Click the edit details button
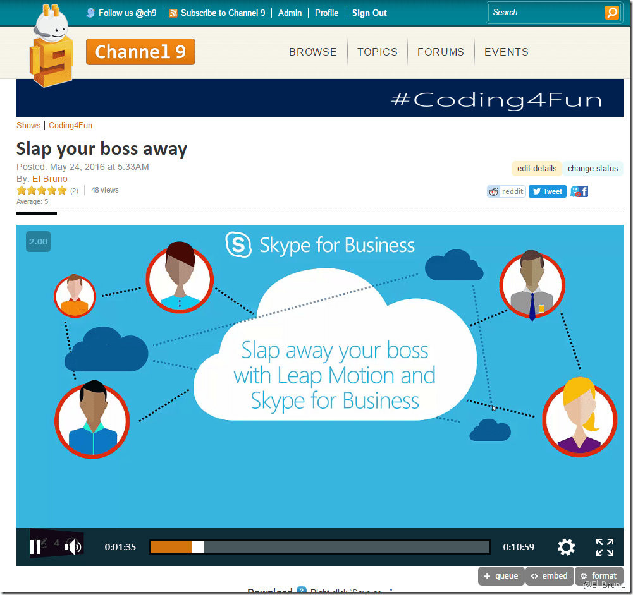 (x=536, y=169)
